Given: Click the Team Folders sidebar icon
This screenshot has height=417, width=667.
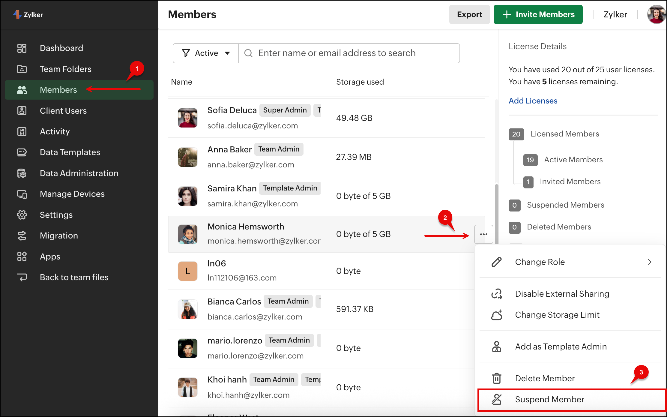Looking at the screenshot, I should point(22,69).
